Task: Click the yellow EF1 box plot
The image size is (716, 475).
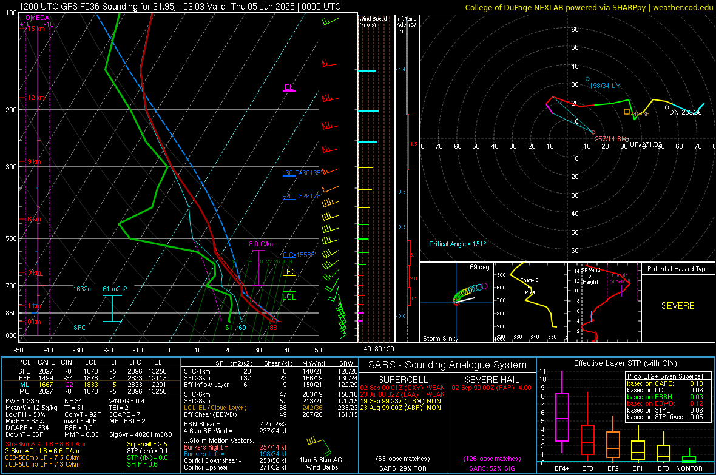Action: pos(638,445)
